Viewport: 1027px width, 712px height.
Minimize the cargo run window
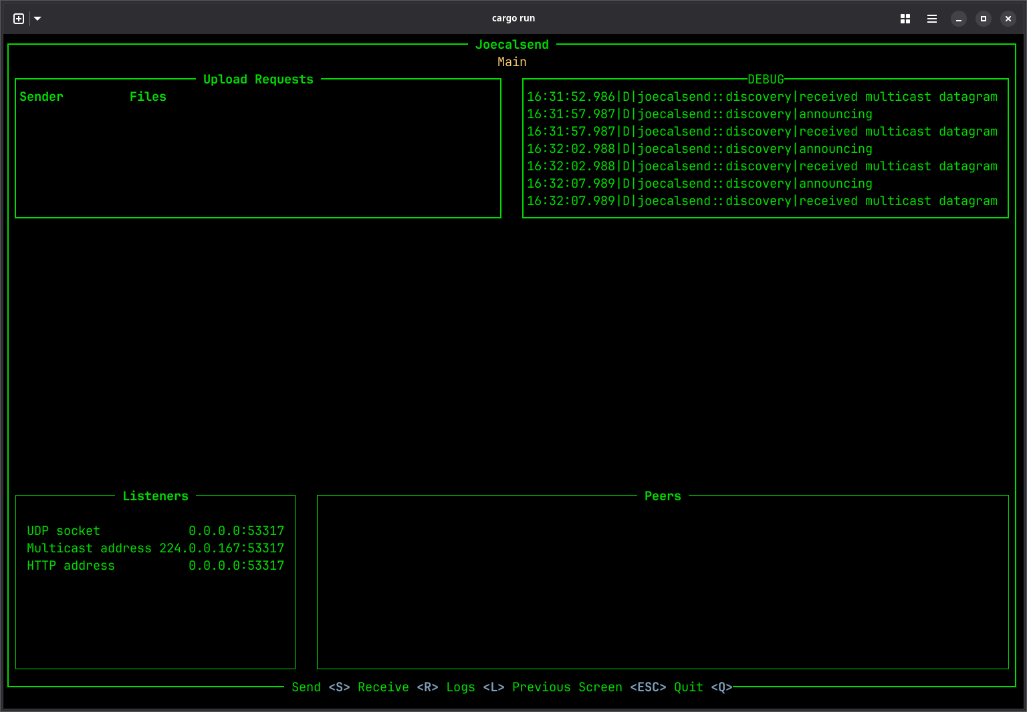pos(959,19)
